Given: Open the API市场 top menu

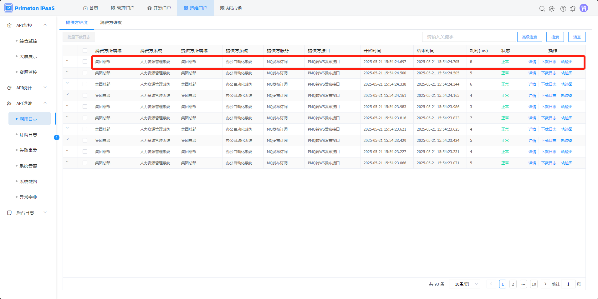Looking at the screenshot, I should coord(231,8).
